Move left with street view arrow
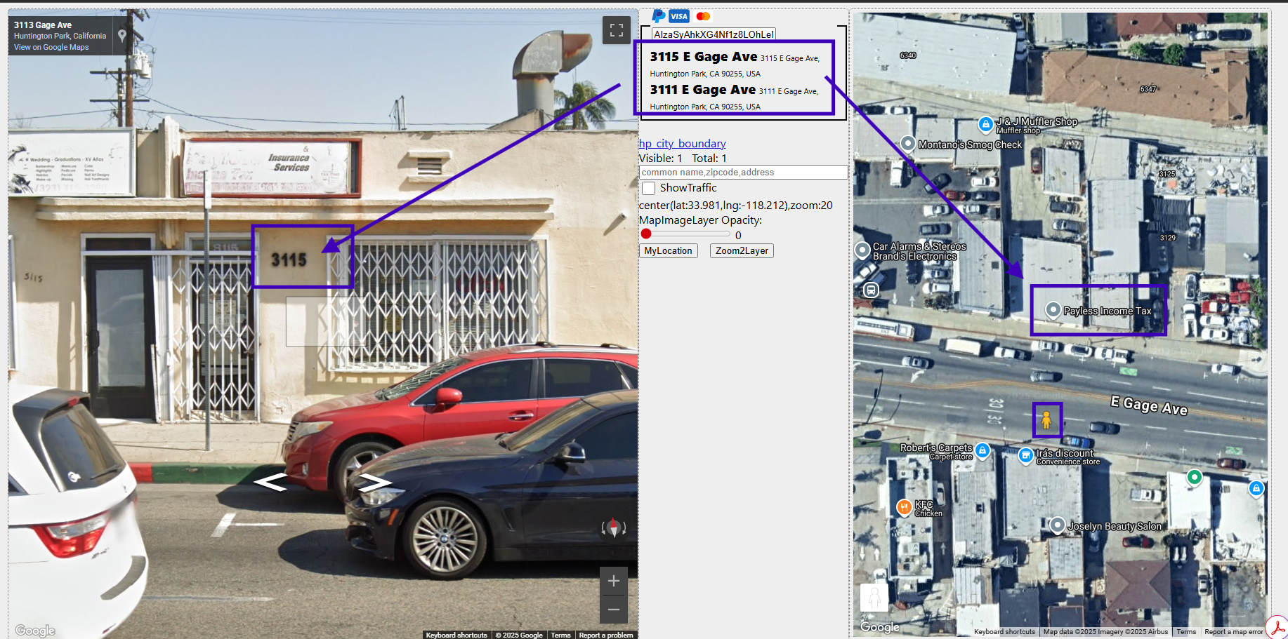The image size is (1288, 639). point(270,482)
